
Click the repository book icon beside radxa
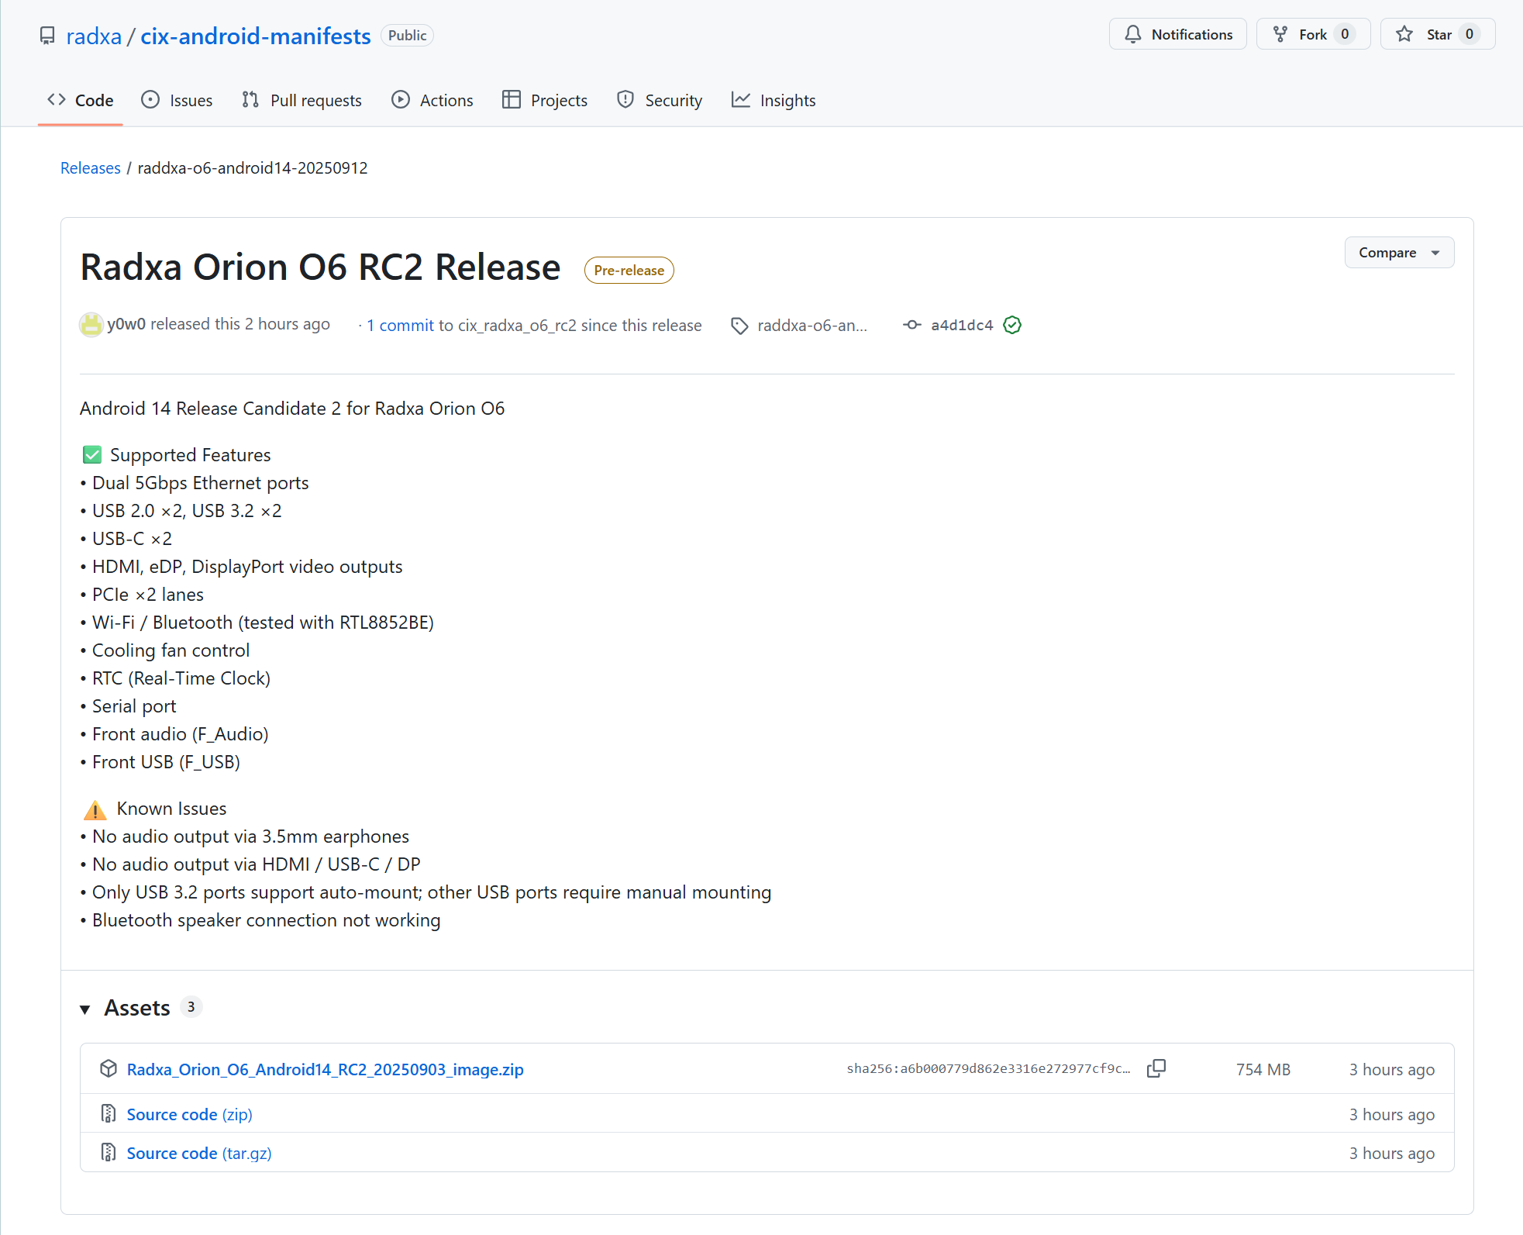(47, 35)
